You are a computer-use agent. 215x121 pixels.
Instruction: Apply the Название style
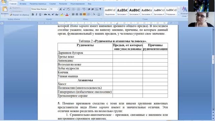(x=171, y=12)
